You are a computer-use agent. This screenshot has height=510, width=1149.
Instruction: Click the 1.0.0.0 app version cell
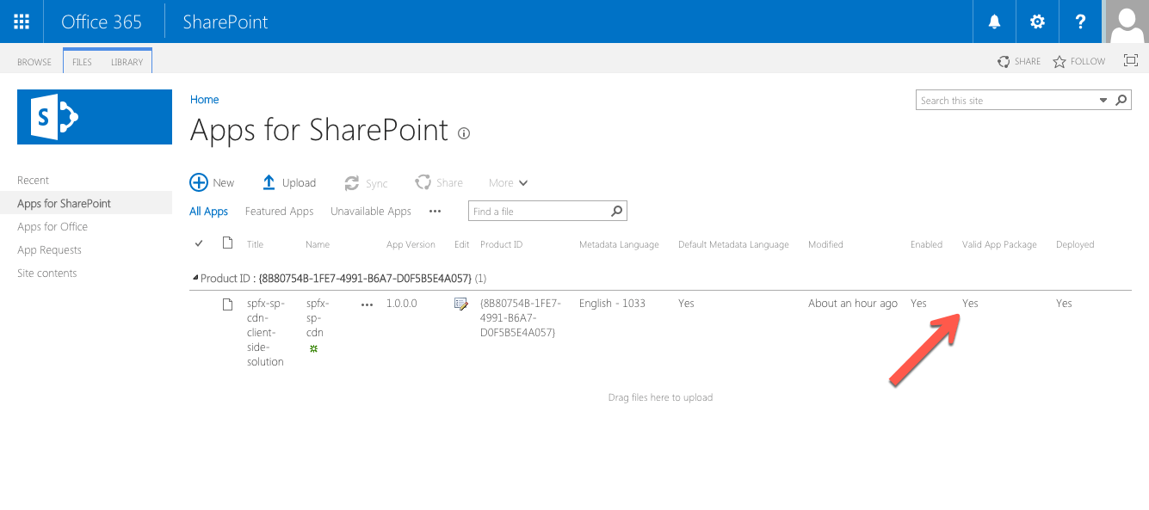tap(401, 304)
